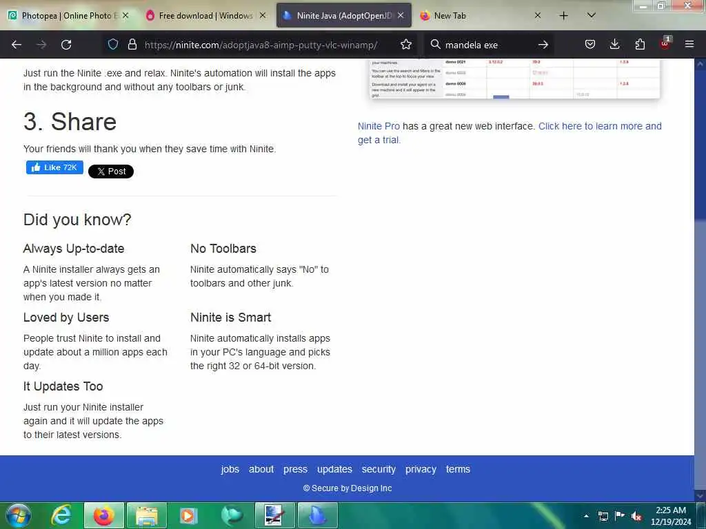The image size is (706, 529).
Task: Open the privacy footer link
Action: (x=421, y=469)
